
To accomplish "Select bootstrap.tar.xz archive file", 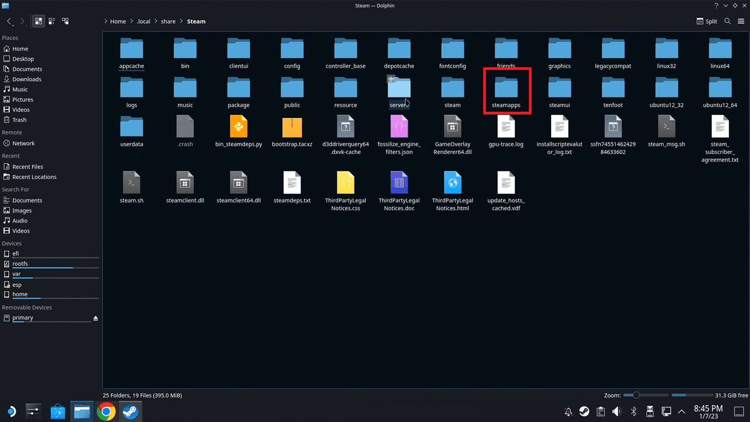I will 292,132.
